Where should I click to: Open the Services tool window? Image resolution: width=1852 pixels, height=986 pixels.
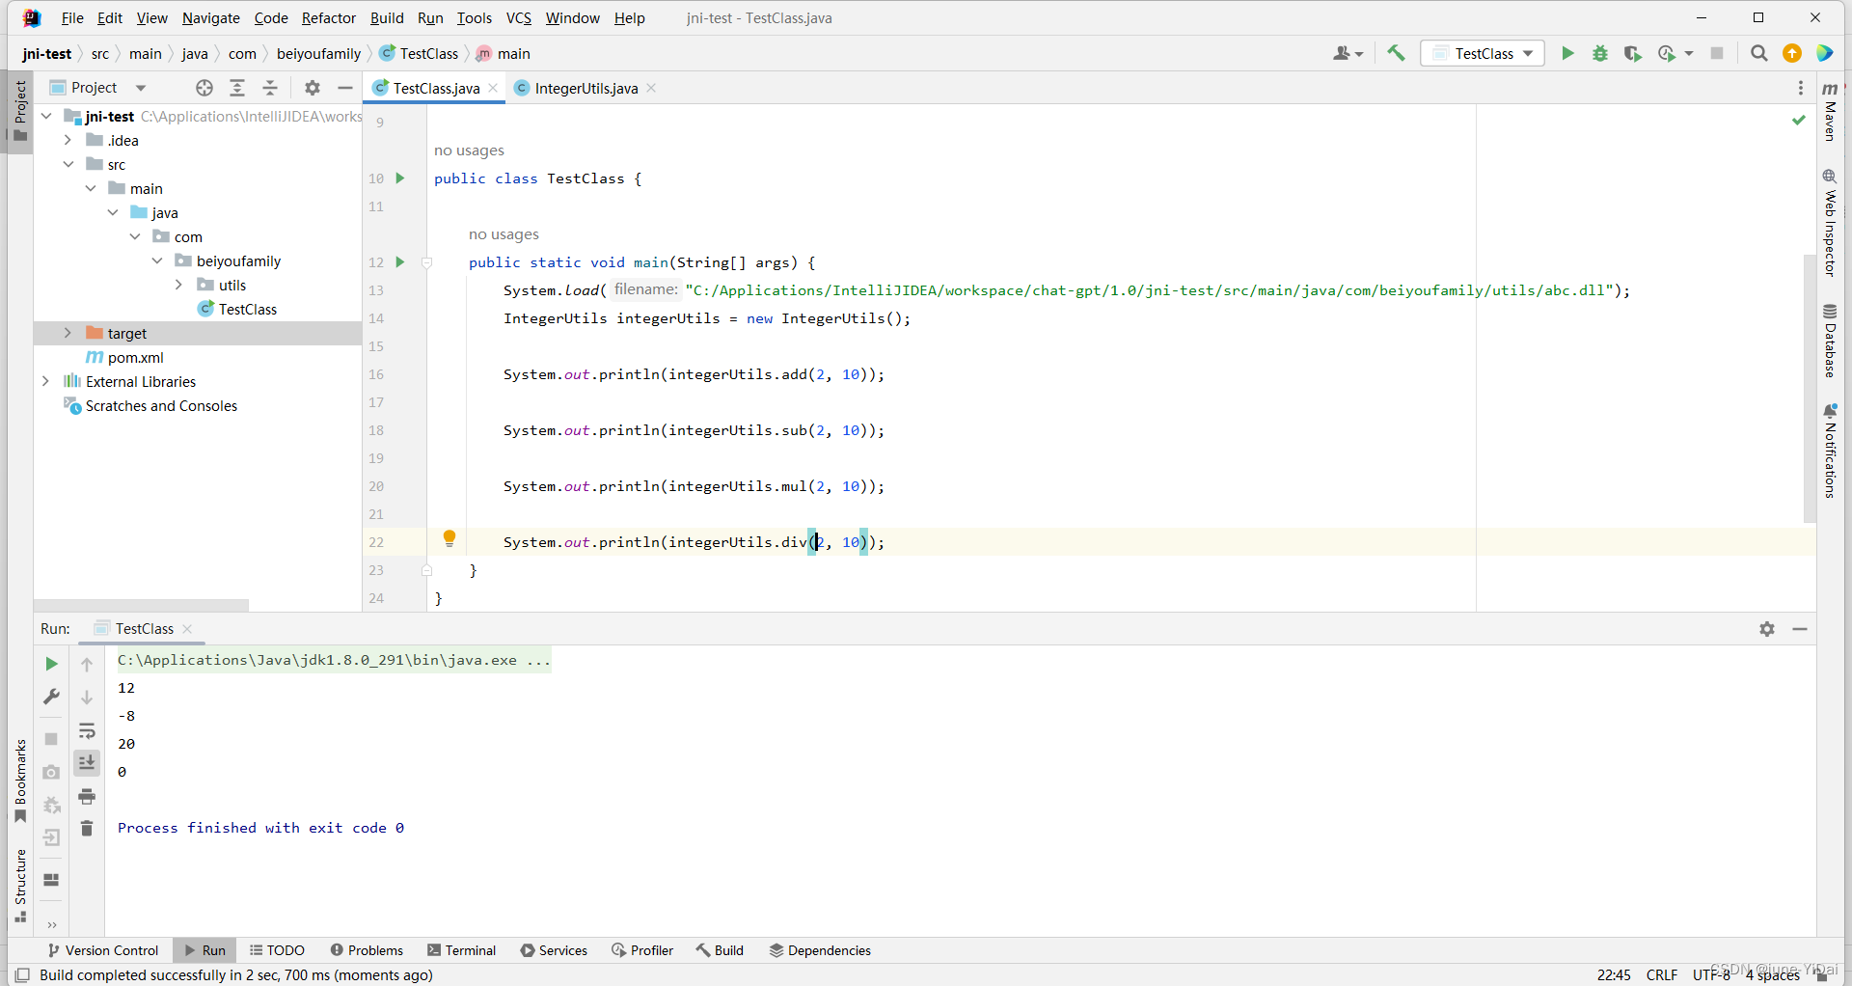pyautogui.click(x=554, y=950)
